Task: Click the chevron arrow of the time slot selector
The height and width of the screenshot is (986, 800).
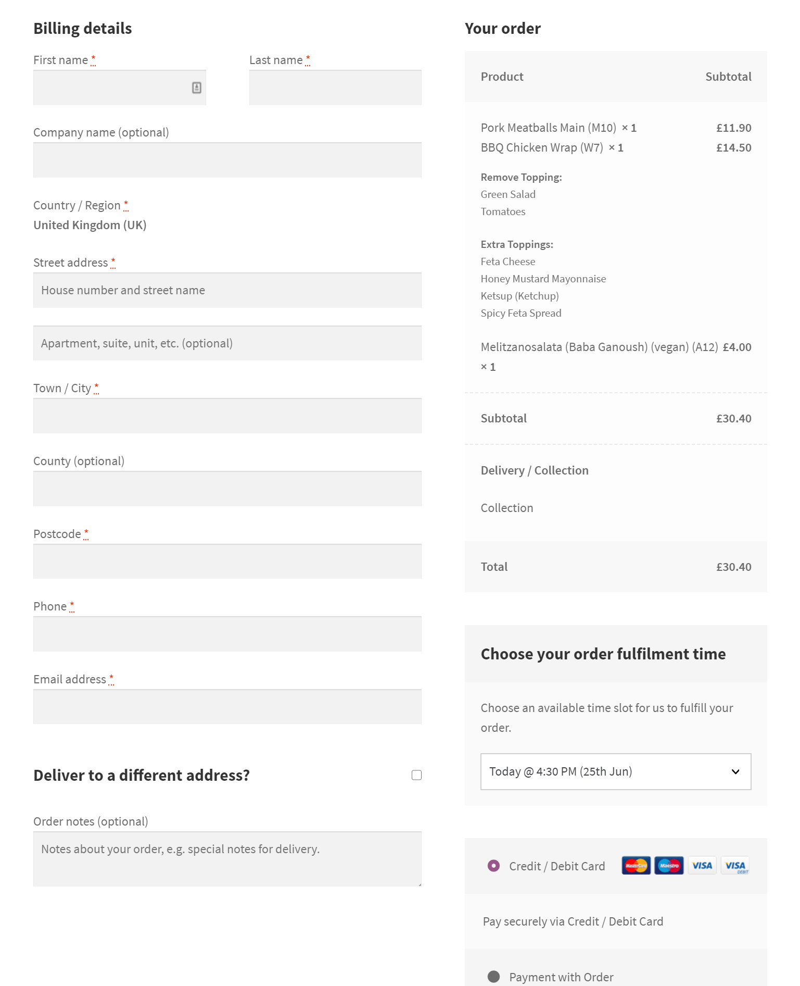Action: pyautogui.click(x=735, y=771)
